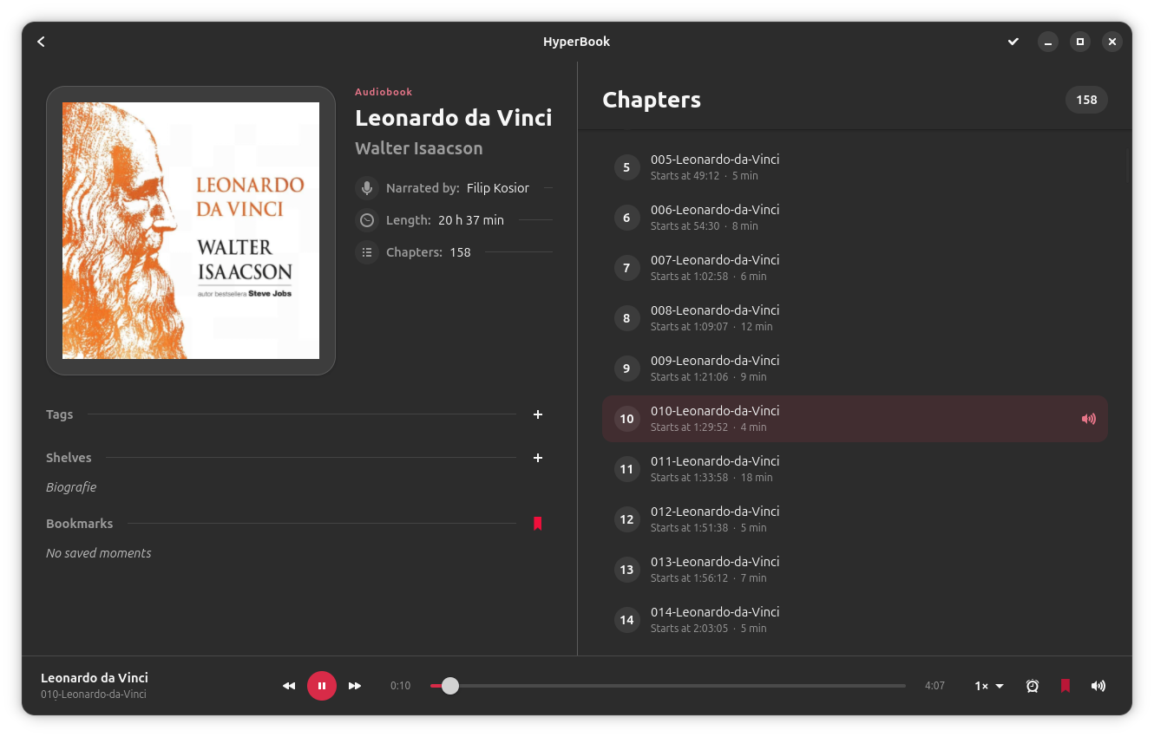
Task: Play chapter 006-Leonardo-da-Vinci
Action: point(855,218)
